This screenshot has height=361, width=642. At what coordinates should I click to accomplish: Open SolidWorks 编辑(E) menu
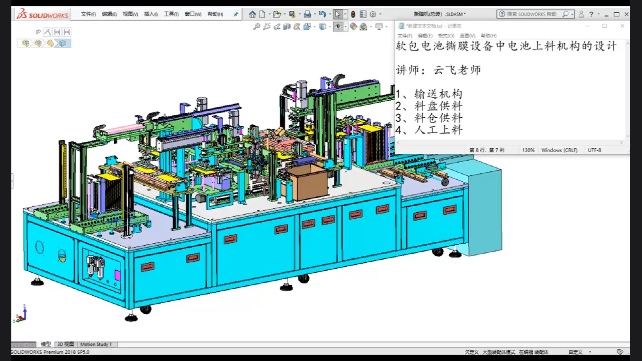coord(109,14)
